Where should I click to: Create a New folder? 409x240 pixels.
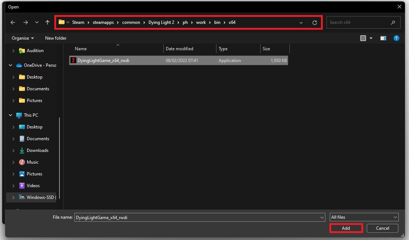(55, 38)
